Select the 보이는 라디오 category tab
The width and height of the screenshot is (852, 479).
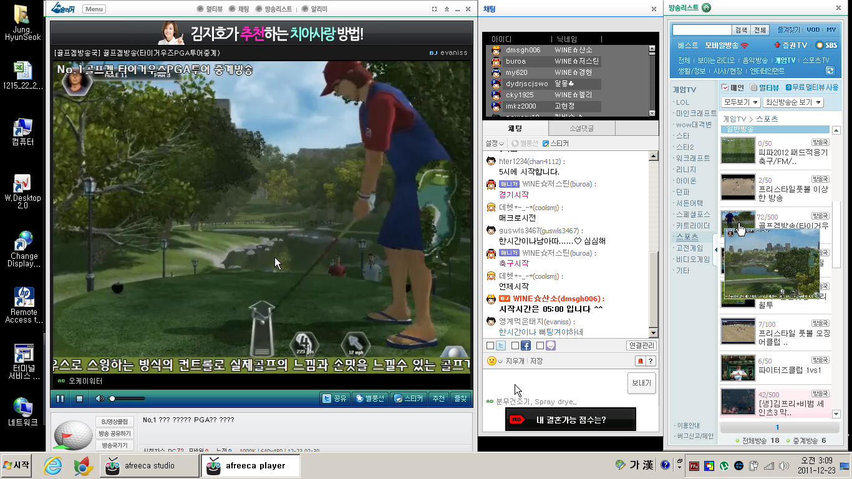pos(716,60)
